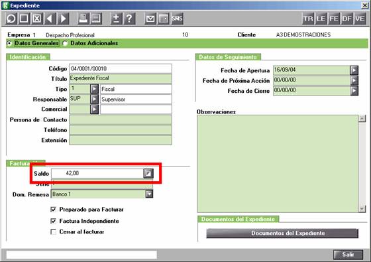Click the Comercial code field
The height and width of the screenshot is (262, 371).
tap(79, 109)
